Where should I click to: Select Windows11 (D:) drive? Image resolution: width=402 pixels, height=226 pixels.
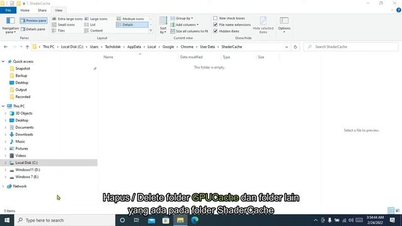[x=28, y=170]
